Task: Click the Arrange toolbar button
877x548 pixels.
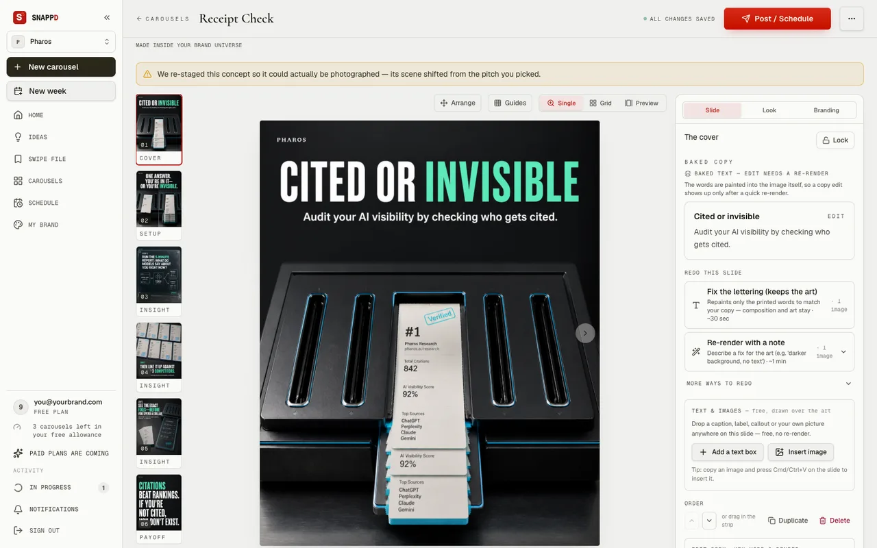Action: click(x=458, y=103)
